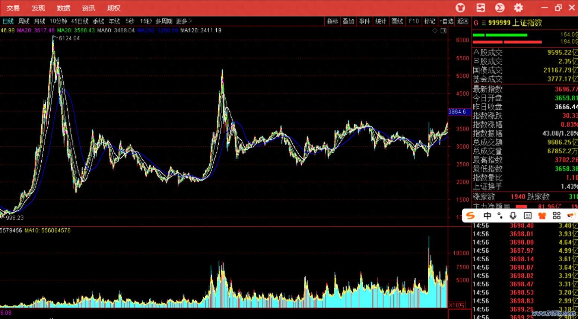Viewport: 578px width, 319px height.
Task: Click the 指标 indicator button
Action: (x=332, y=21)
